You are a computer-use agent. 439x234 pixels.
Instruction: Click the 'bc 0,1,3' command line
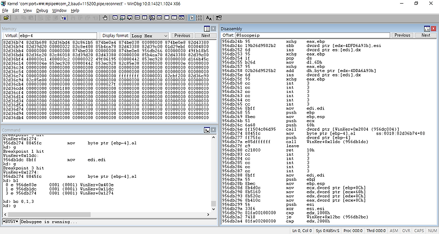(18, 202)
